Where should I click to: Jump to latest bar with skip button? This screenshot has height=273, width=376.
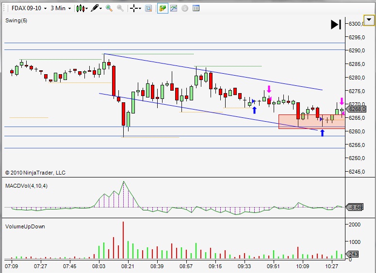[336, 24]
